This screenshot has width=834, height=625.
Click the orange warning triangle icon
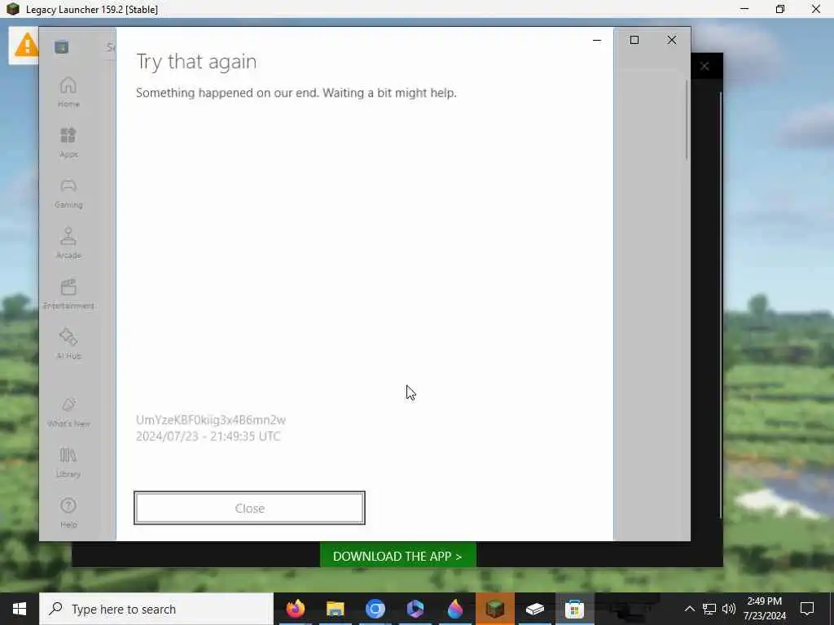coord(25,46)
